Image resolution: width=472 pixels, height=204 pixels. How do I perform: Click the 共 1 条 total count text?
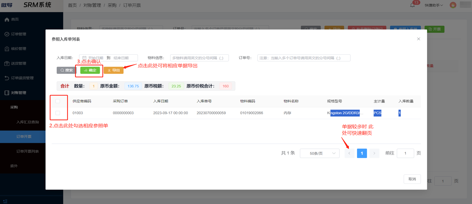288,153
